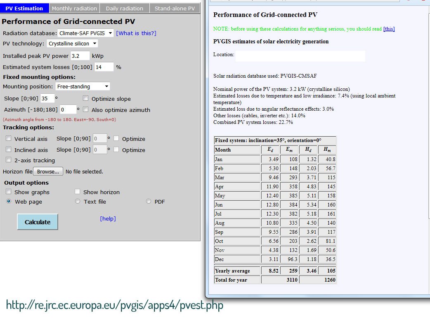The image size is (430, 318).
Task: Switch to the PV Estimation tab
Action: pos(24,8)
